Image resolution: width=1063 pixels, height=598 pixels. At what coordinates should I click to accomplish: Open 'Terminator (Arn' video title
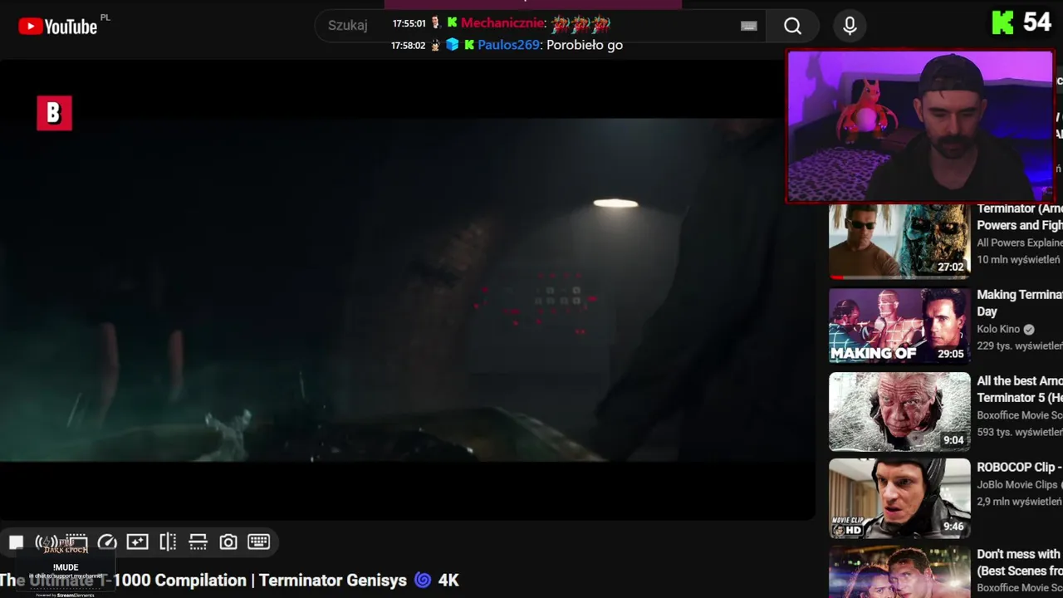pyautogui.click(x=1019, y=217)
